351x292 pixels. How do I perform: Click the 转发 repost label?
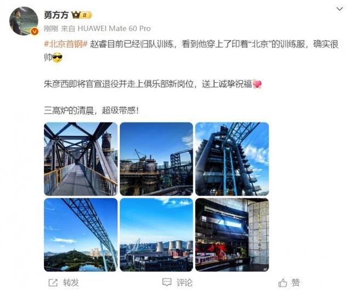(x=71, y=283)
